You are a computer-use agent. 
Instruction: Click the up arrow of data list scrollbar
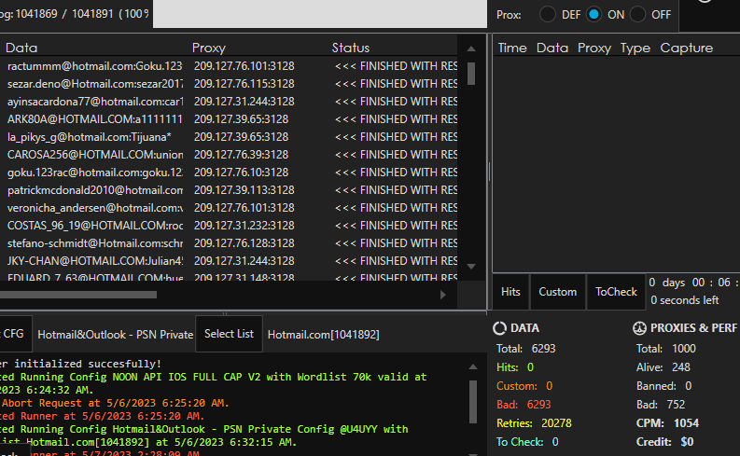coord(471,48)
